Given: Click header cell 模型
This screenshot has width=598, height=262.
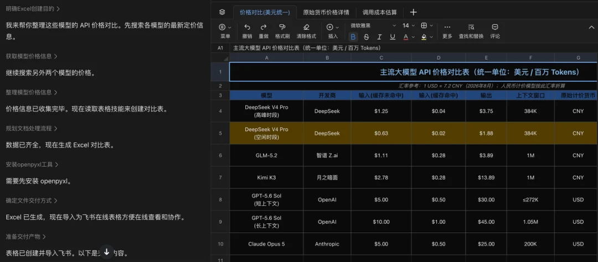Looking at the screenshot, I should click(266, 95).
